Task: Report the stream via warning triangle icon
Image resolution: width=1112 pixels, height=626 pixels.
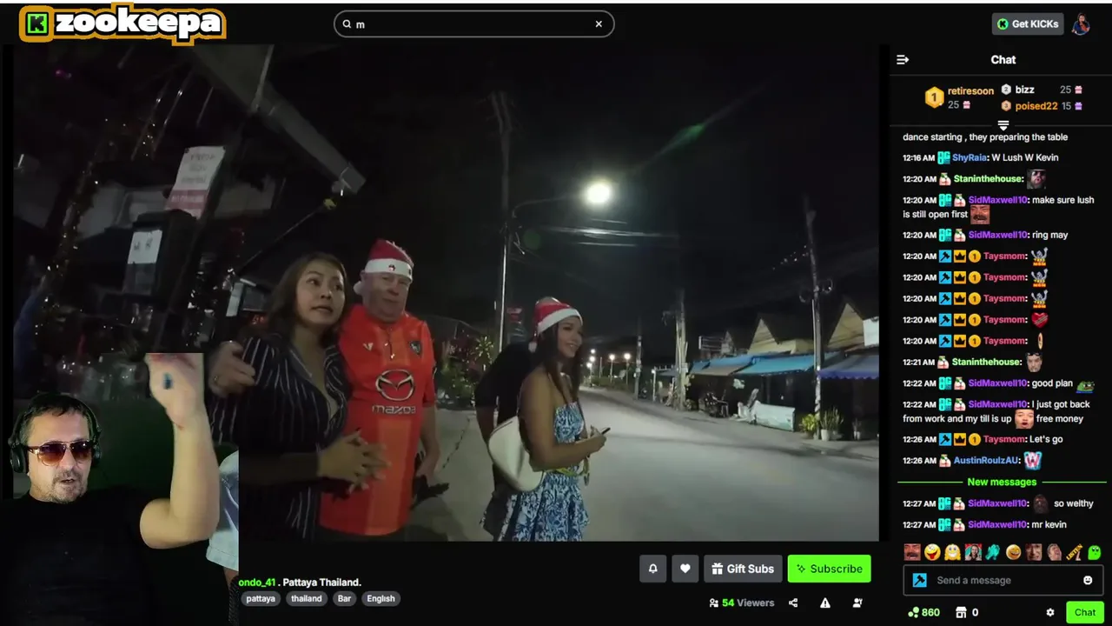Action: pos(825,603)
